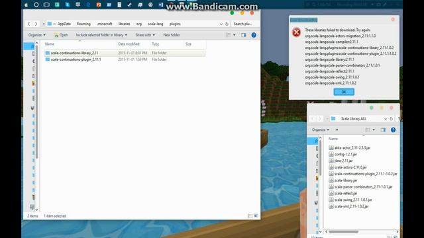The height and width of the screenshot is (238, 424).
Task: Click the Search plugins input field
Action: tap(244, 24)
